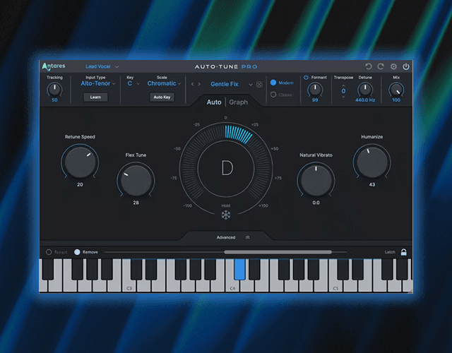Viewport: 452px width, 353px height.
Task: Enable the keyboard Bypass radio option
Action: coord(49,252)
